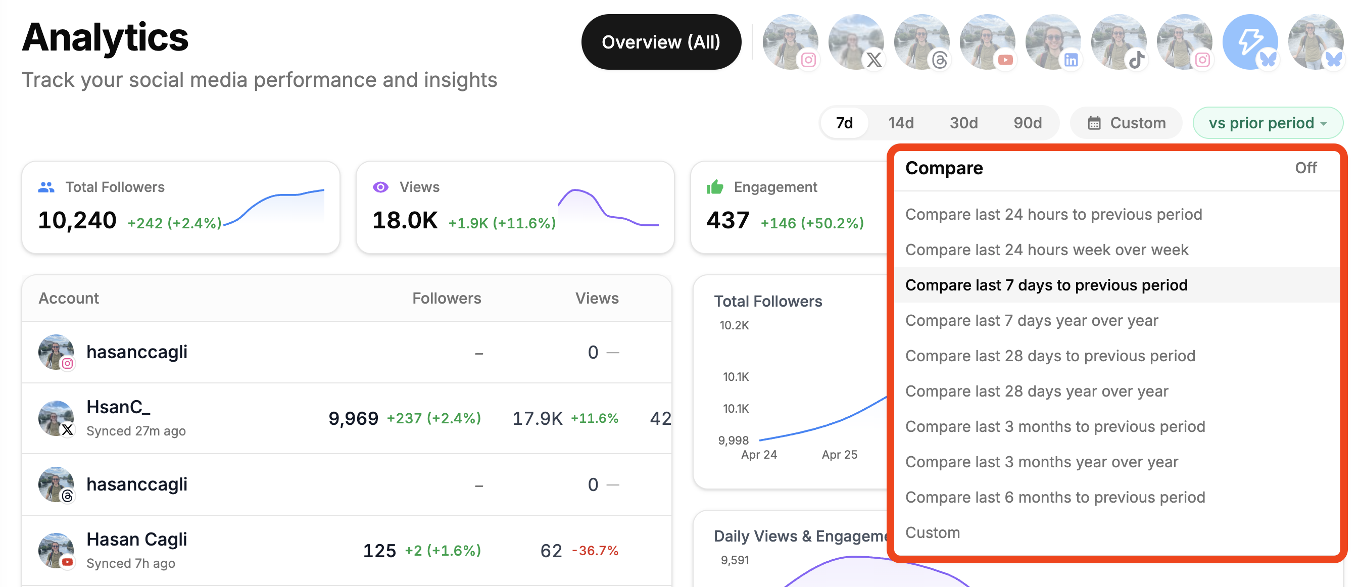The image size is (1361, 587).
Task: Switch to the 30d time range
Action: pos(964,123)
